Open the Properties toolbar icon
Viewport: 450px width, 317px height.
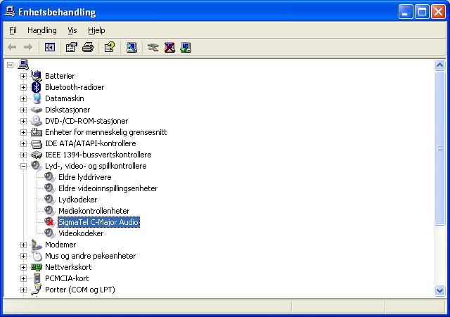(72, 47)
